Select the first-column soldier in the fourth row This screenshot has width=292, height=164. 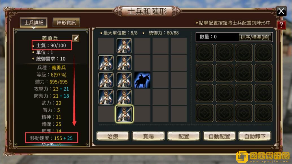click(x=106, y=97)
